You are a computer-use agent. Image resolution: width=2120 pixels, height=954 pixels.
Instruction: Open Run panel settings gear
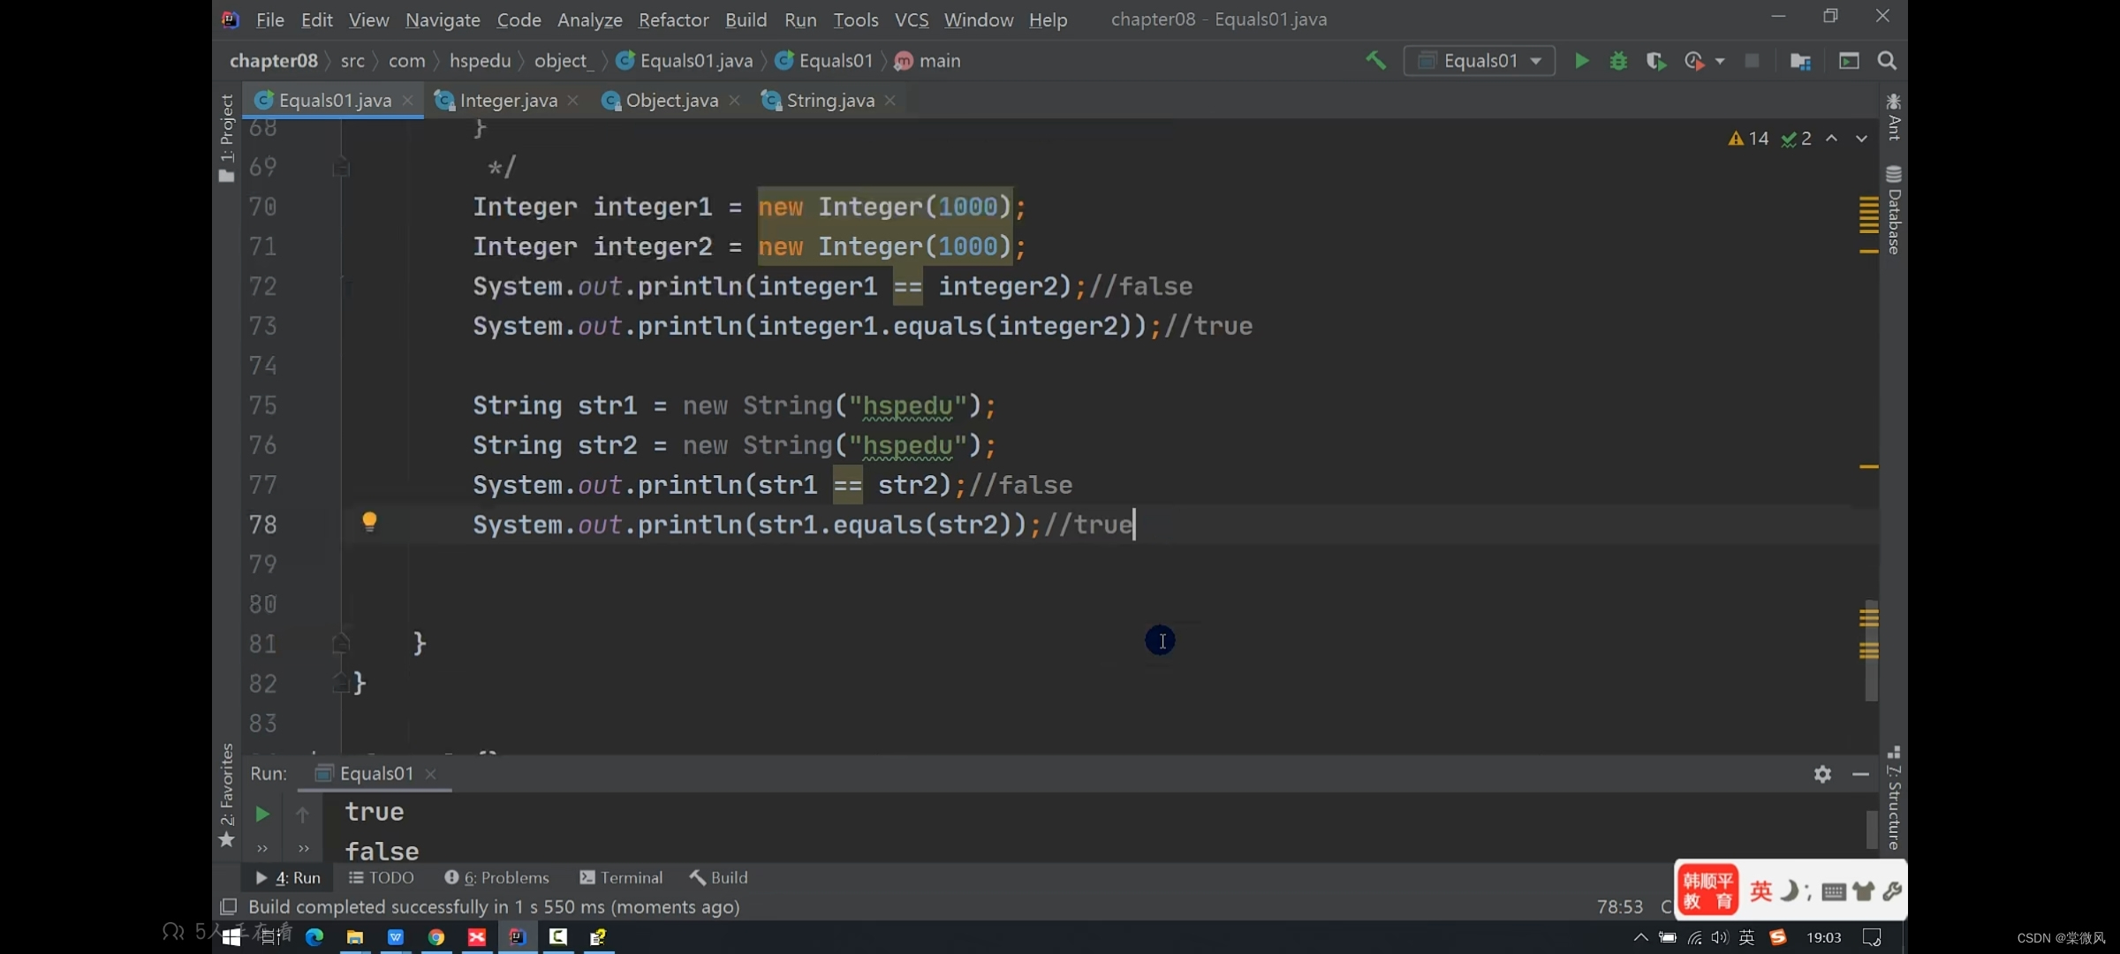pyautogui.click(x=1822, y=774)
